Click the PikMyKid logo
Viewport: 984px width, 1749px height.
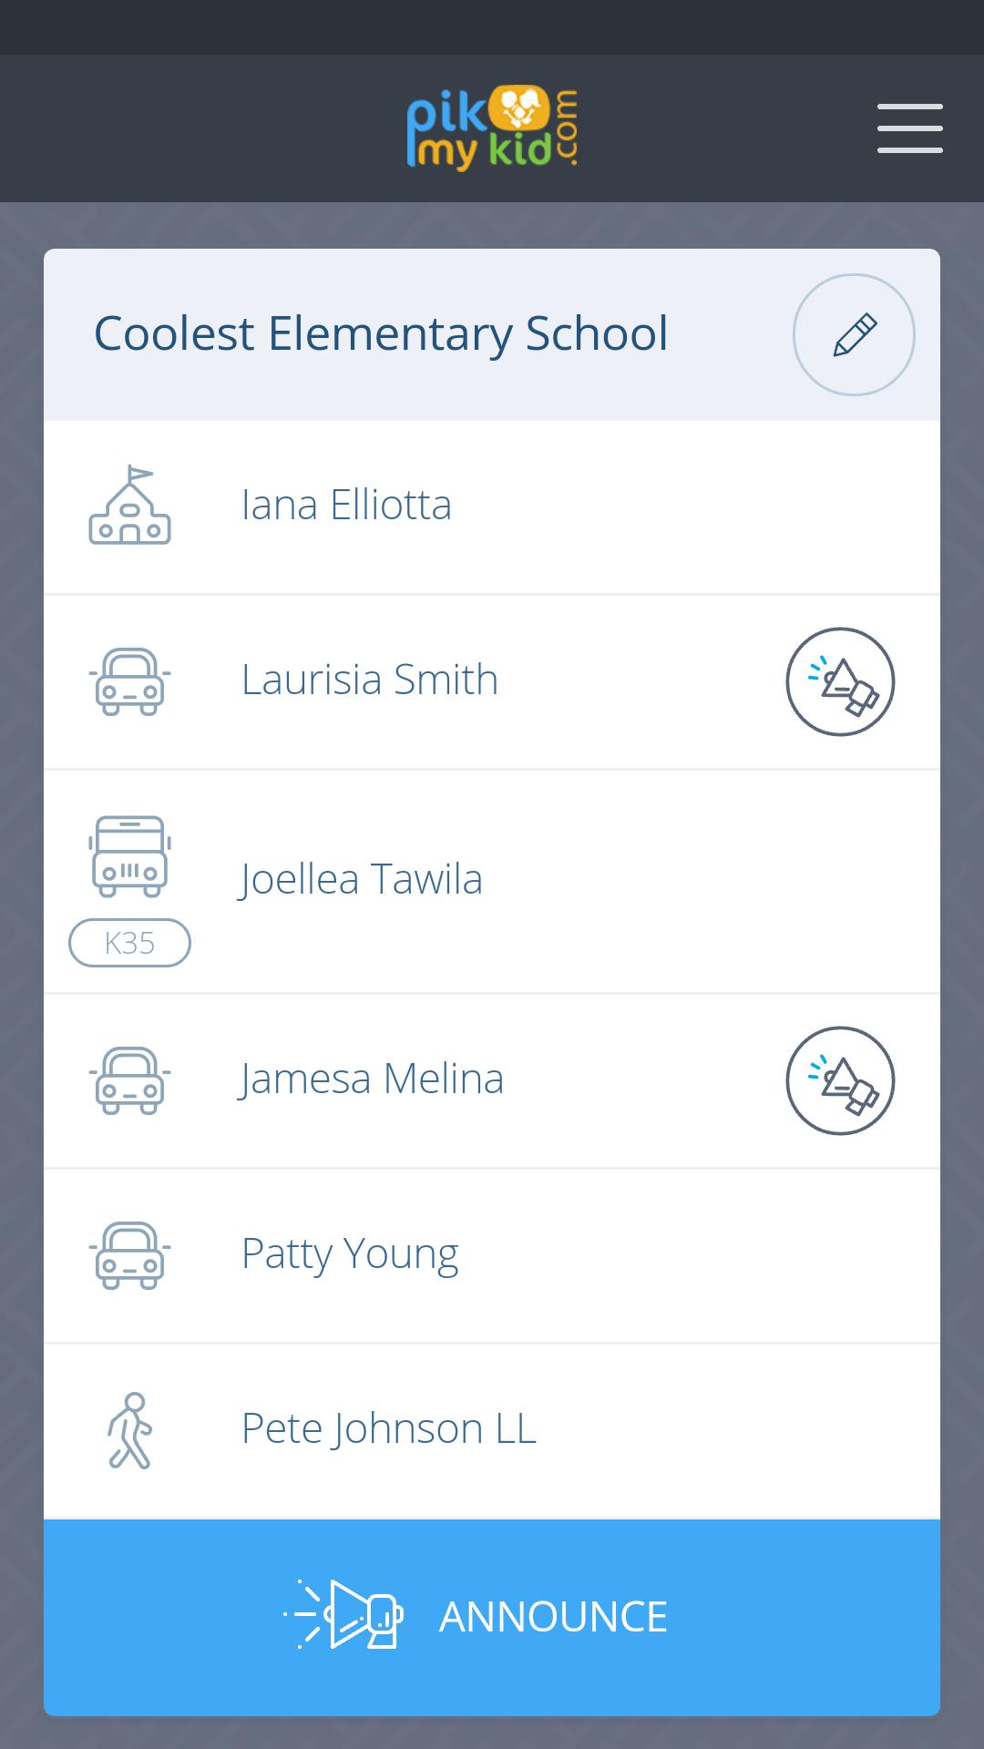[492, 128]
